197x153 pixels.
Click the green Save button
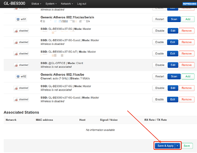pyautogui.click(x=187, y=146)
